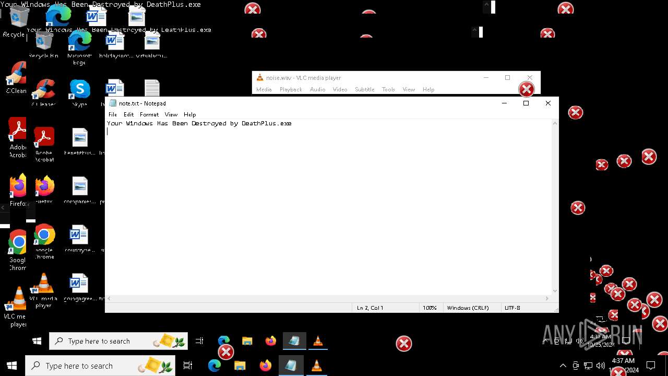Select the companies... image file icon
668x376 pixels.
coord(79,191)
